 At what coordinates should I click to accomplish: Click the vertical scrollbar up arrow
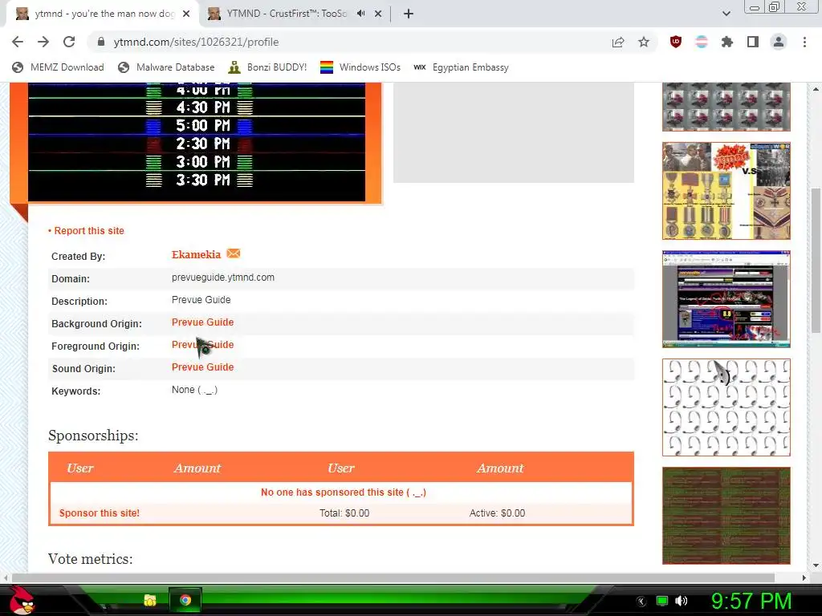[x=816, y=89]
